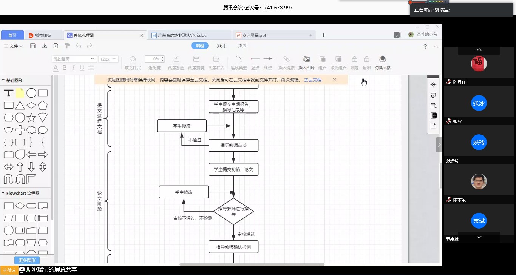Collapse the 基础图形 shapes section

(x=3, y=80)
